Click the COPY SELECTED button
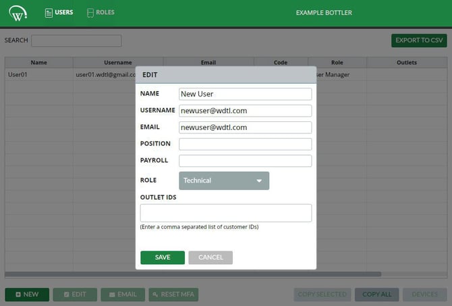This screenshot has height=306, width=452. coord(322,294)
